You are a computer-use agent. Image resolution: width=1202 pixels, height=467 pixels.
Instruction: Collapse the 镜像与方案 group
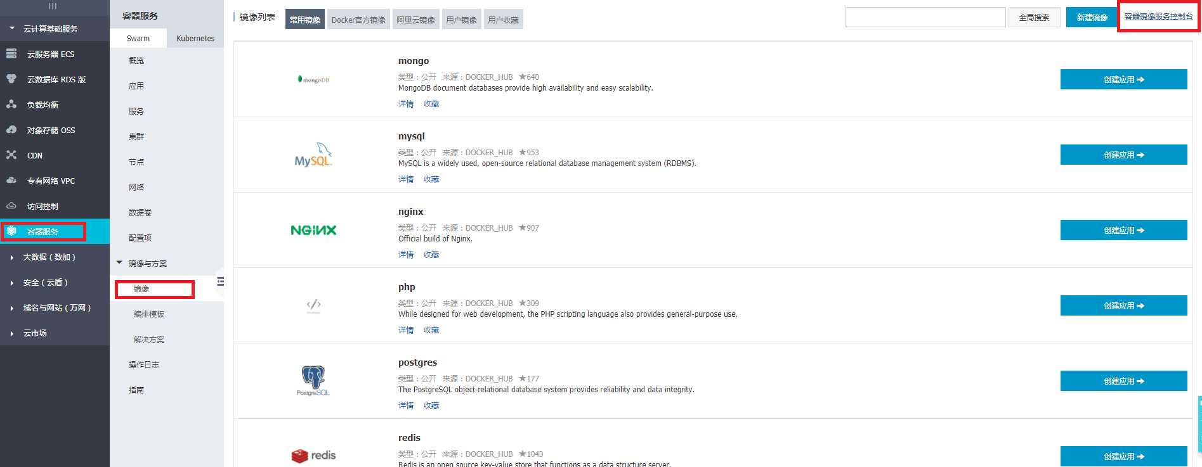119,263
